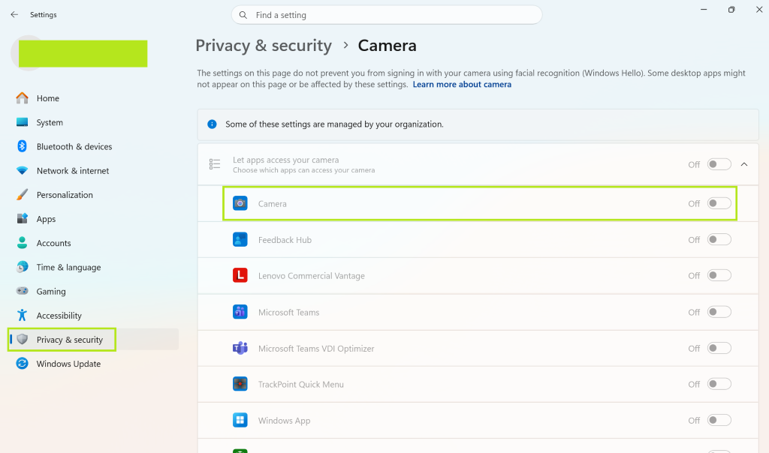Click the Accounts person icon
Screen dimensions: 769x453
click(x=22, y=242)
